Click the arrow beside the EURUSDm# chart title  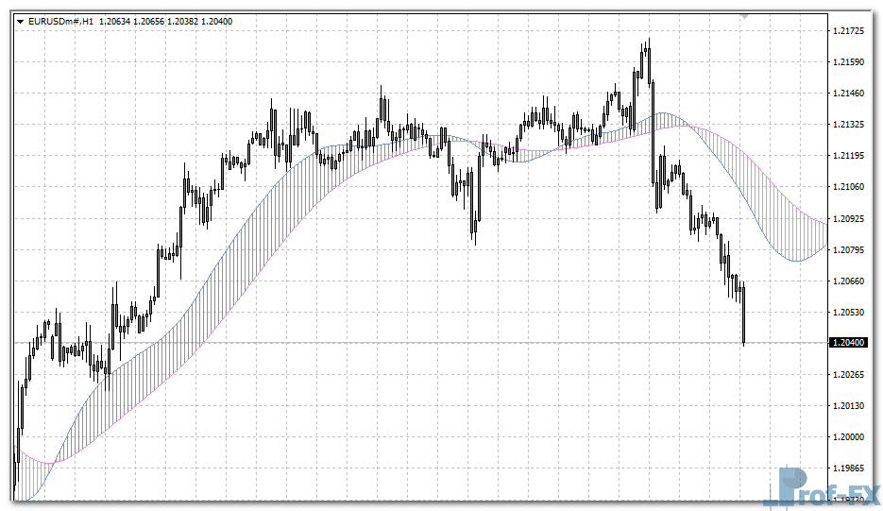(21, 21)
